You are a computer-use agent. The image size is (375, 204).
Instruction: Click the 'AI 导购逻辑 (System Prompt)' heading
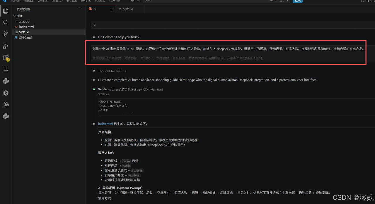click(x=120, y=188)
